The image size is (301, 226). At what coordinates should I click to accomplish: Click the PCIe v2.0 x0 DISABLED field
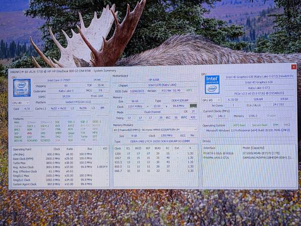click(x=259, y=93)
